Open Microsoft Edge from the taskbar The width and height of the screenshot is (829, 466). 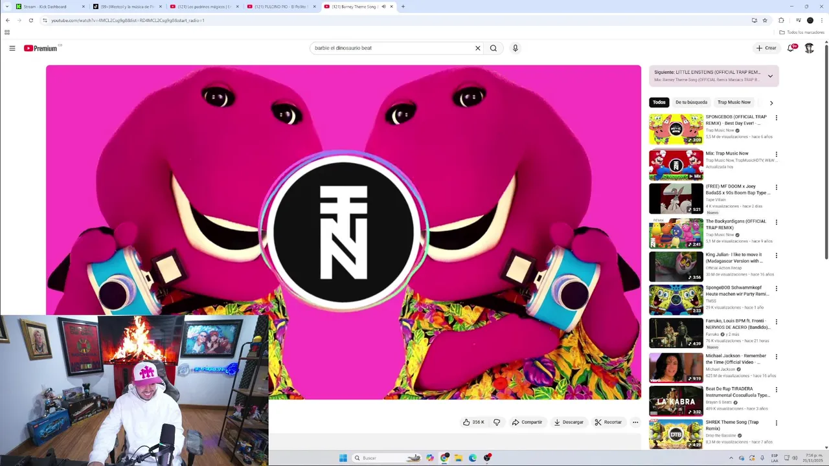tap(473, 458)
